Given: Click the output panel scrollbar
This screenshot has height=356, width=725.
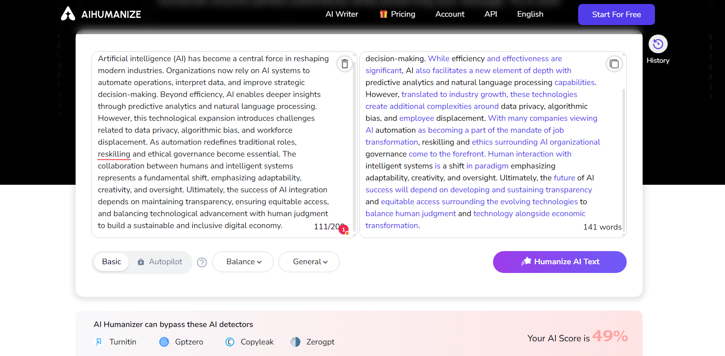Looking at the screenshot, I should tap(623, 159).
